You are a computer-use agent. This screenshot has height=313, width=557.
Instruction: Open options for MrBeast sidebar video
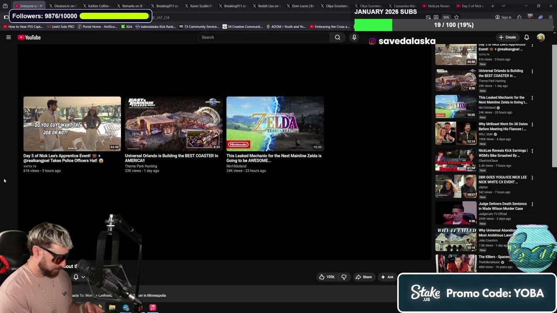[532, 124]
